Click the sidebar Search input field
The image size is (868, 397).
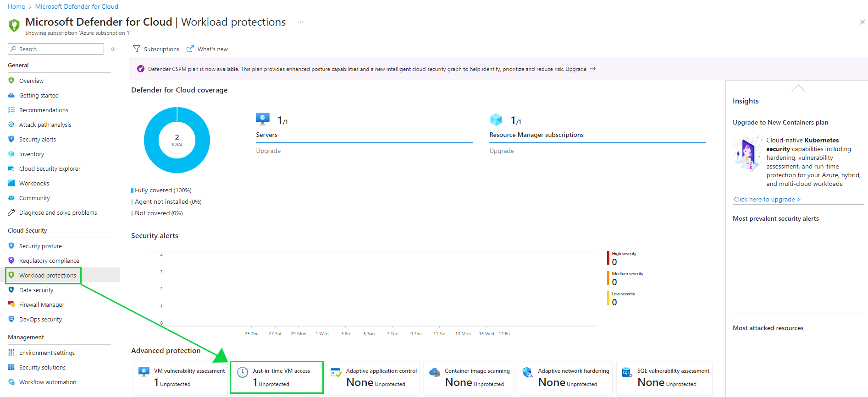[56, 49]
